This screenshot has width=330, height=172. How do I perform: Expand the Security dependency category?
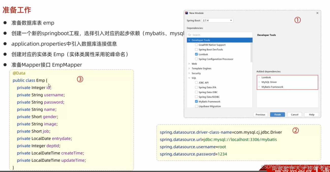(x=190, y=73)
